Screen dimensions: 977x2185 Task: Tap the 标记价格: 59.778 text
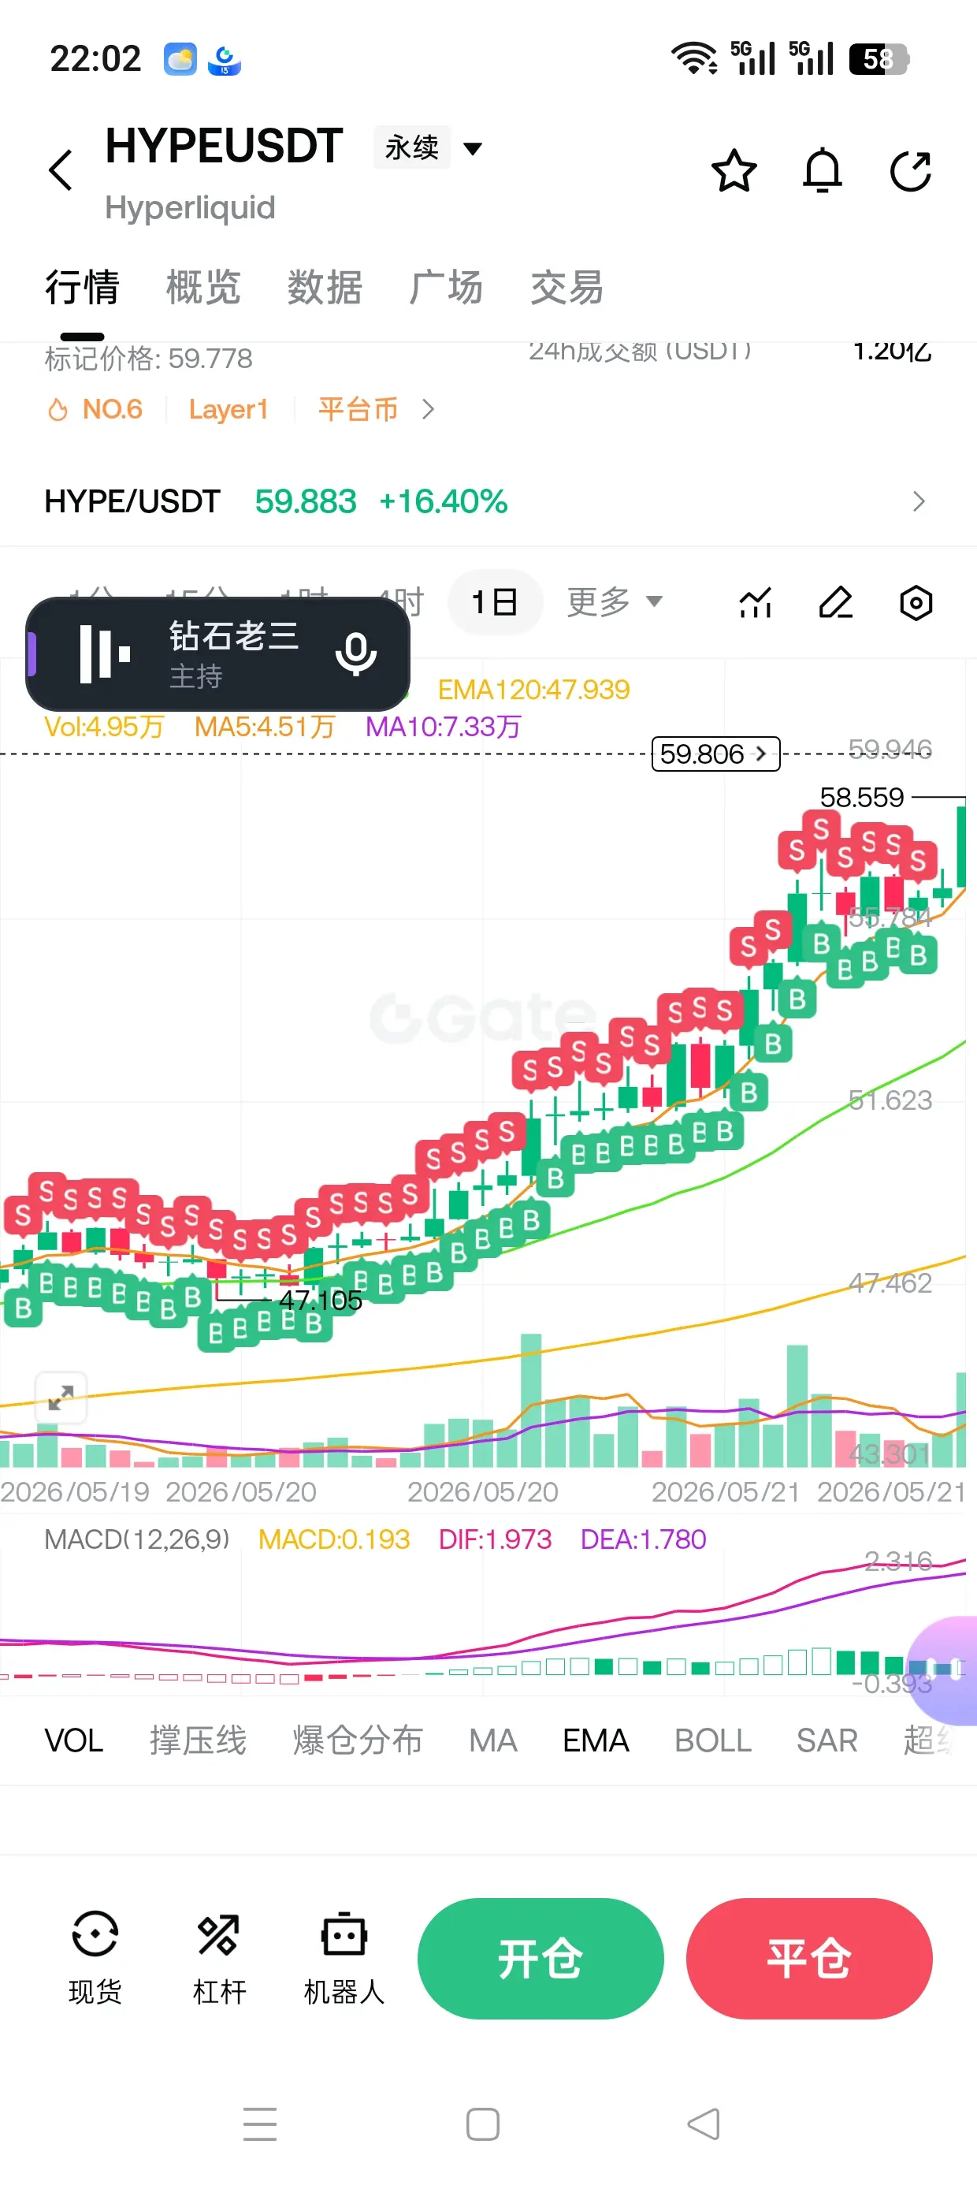pyautogui.click(x=148, y=359)
